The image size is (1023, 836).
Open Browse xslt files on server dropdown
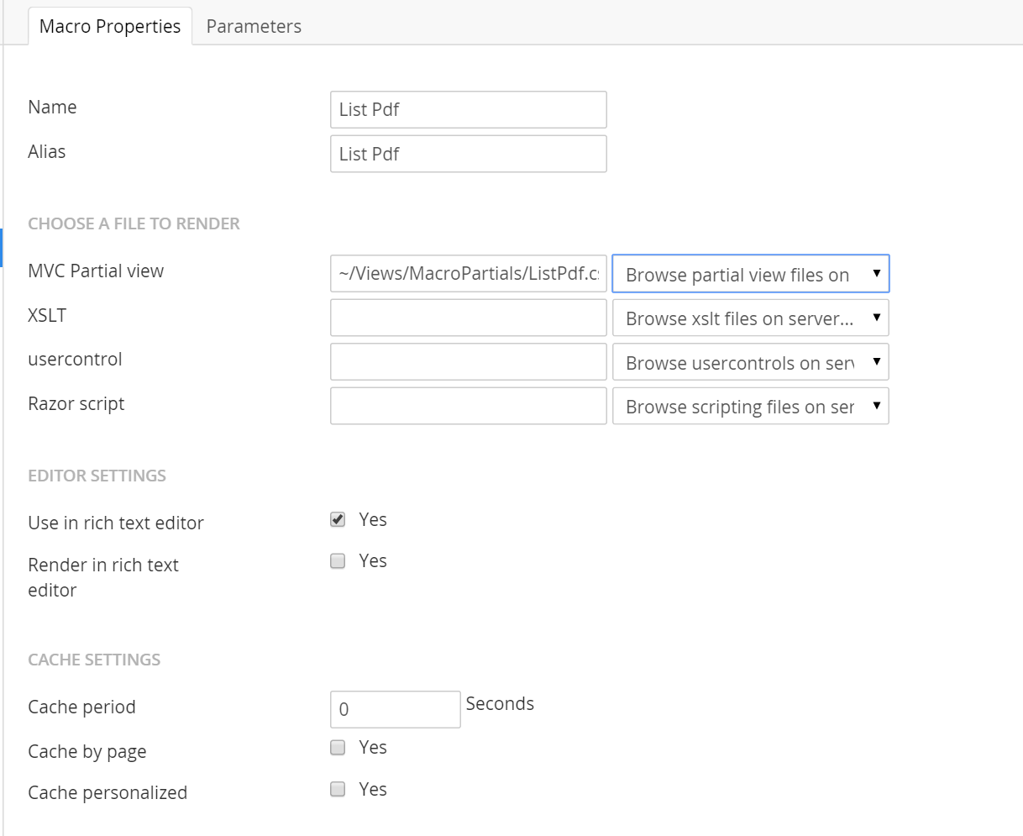[751, 318]
